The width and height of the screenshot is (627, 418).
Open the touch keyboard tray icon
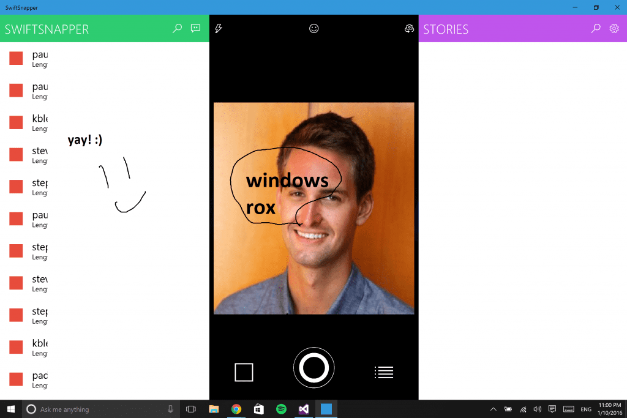pyautogui.click(x=569, y=409)
